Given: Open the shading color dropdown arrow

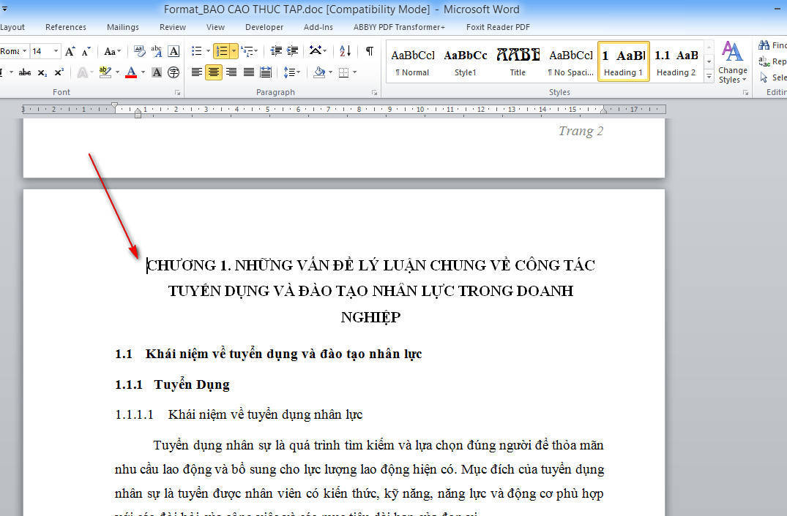Looking at the screenshot, I should coord(330,72).
